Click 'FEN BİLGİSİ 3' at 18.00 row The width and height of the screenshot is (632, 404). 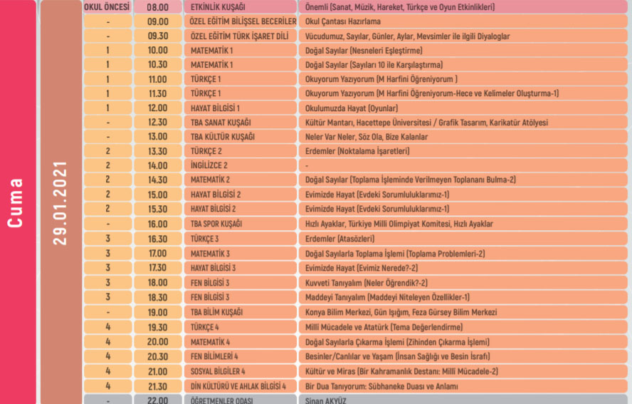coord(241,283)
